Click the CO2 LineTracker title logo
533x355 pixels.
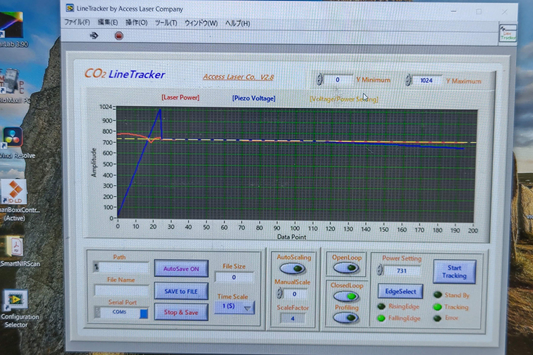point(125,74)
